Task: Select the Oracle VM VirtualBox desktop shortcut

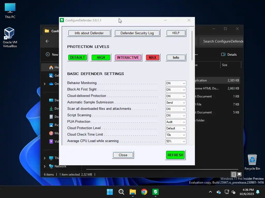Action: 10,37
